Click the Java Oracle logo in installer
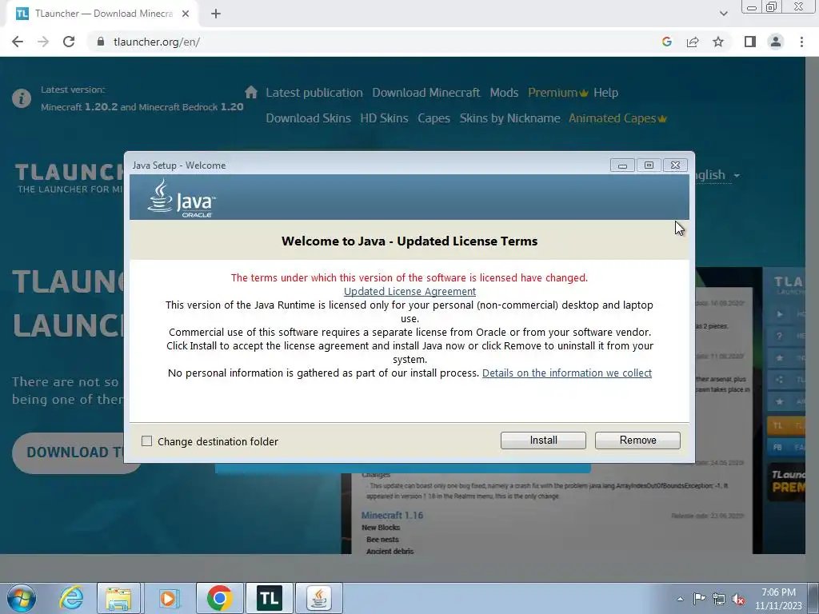Viewport: 819px width, 614px height. click(x=182, y=198)
